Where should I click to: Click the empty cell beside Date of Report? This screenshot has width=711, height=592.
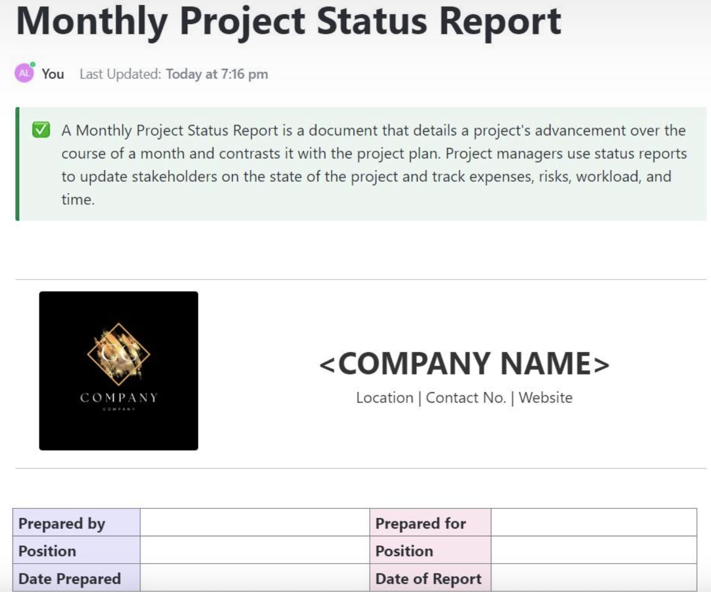[x=594, y=578]
